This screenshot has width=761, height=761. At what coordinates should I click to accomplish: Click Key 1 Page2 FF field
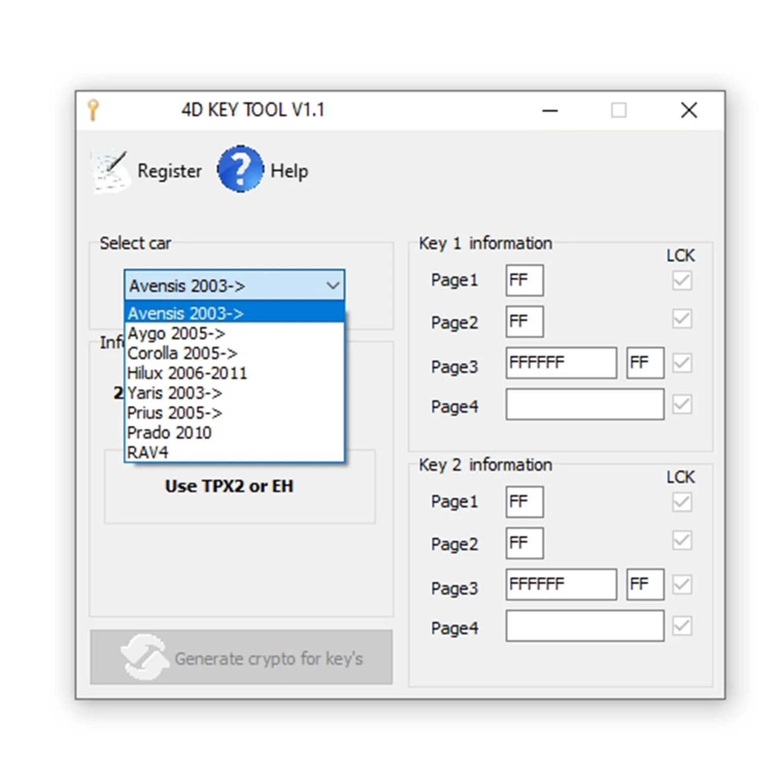pos(525,322)
